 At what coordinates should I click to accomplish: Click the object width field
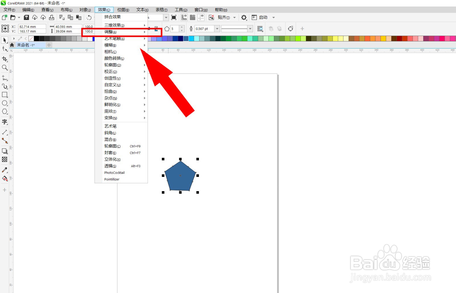pos(68,27)
